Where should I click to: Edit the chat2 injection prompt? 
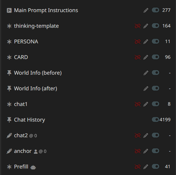[146, 135]
